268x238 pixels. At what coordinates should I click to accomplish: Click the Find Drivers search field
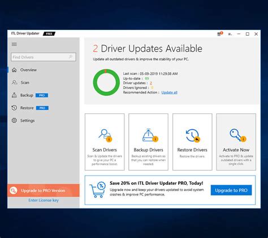coord(44,57)
